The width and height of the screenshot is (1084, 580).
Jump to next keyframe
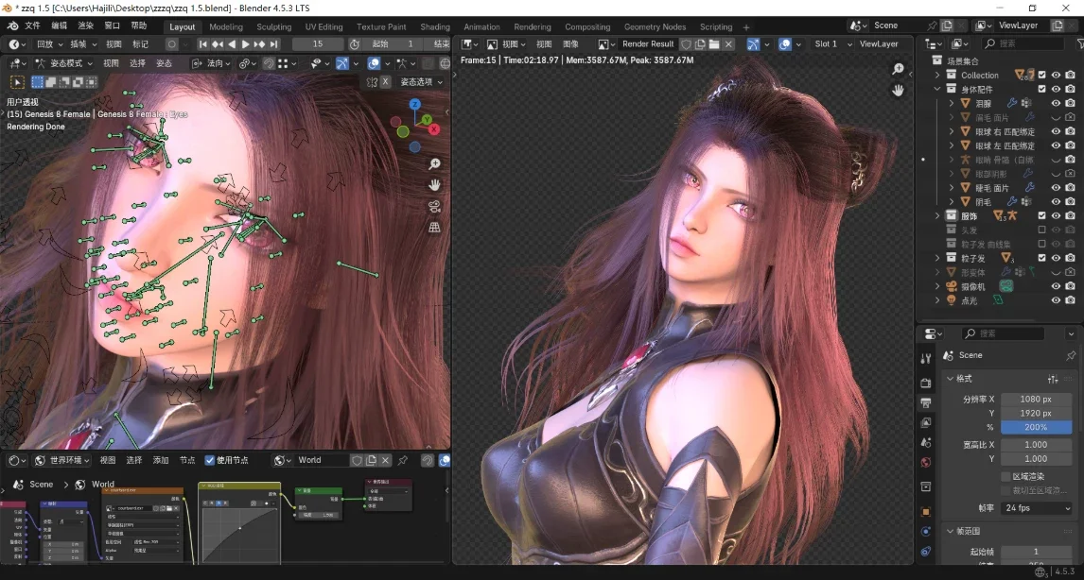pyautogui.click(x=259, y=43)
